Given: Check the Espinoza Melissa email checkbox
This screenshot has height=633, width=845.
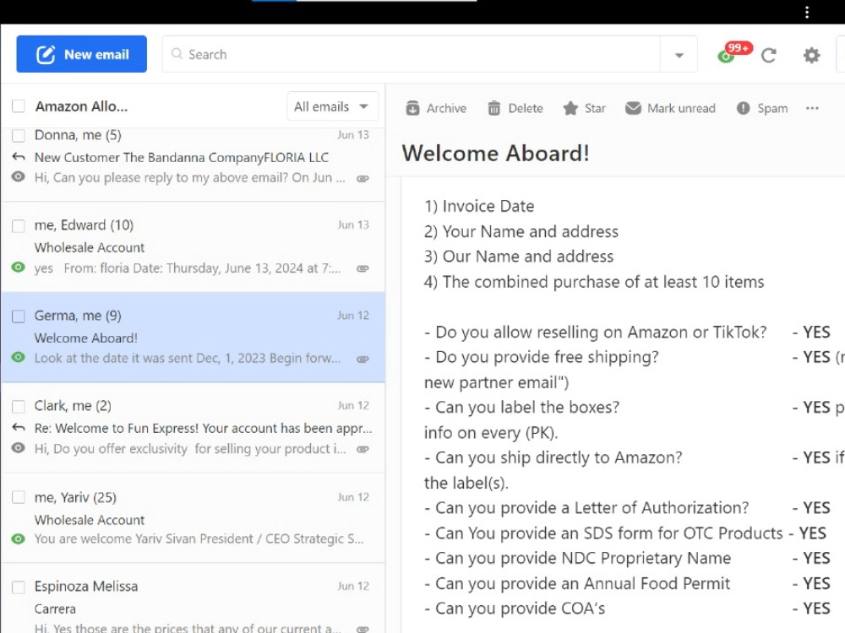Looking at the screenshot, I should 19,587.
